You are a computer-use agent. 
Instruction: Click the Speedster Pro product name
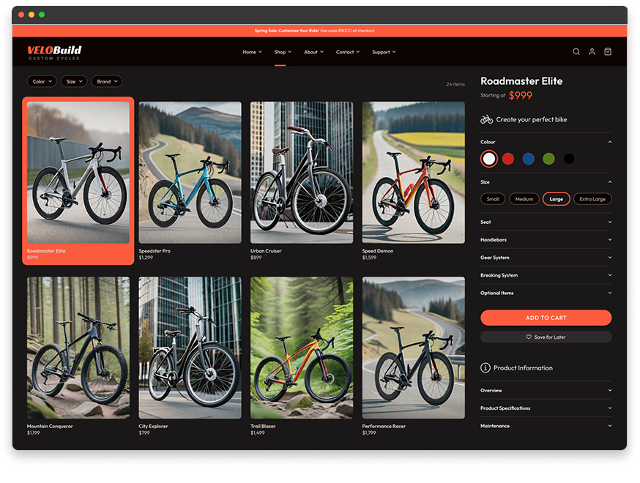(155, 251)
